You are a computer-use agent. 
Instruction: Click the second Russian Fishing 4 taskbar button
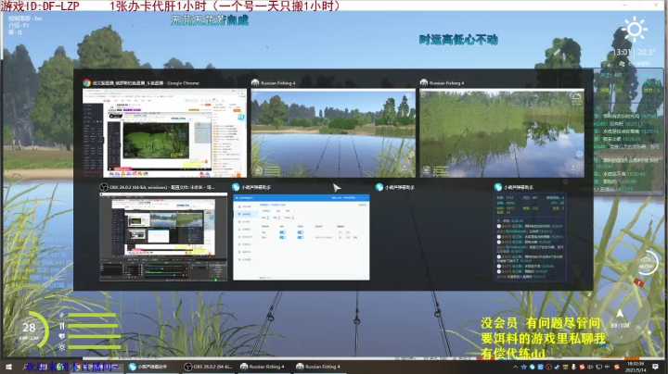(318, 367)
